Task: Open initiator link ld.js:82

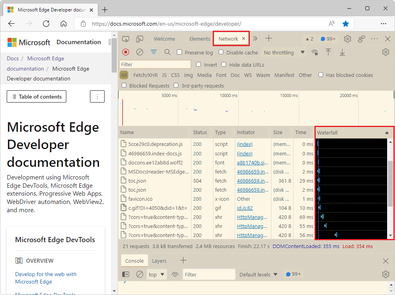Action: [245, 208]
